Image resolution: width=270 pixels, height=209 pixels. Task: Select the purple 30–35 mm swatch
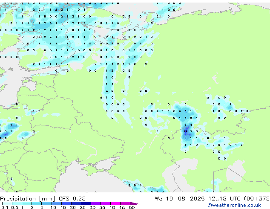pyautogui.click(x=96, y=203)
